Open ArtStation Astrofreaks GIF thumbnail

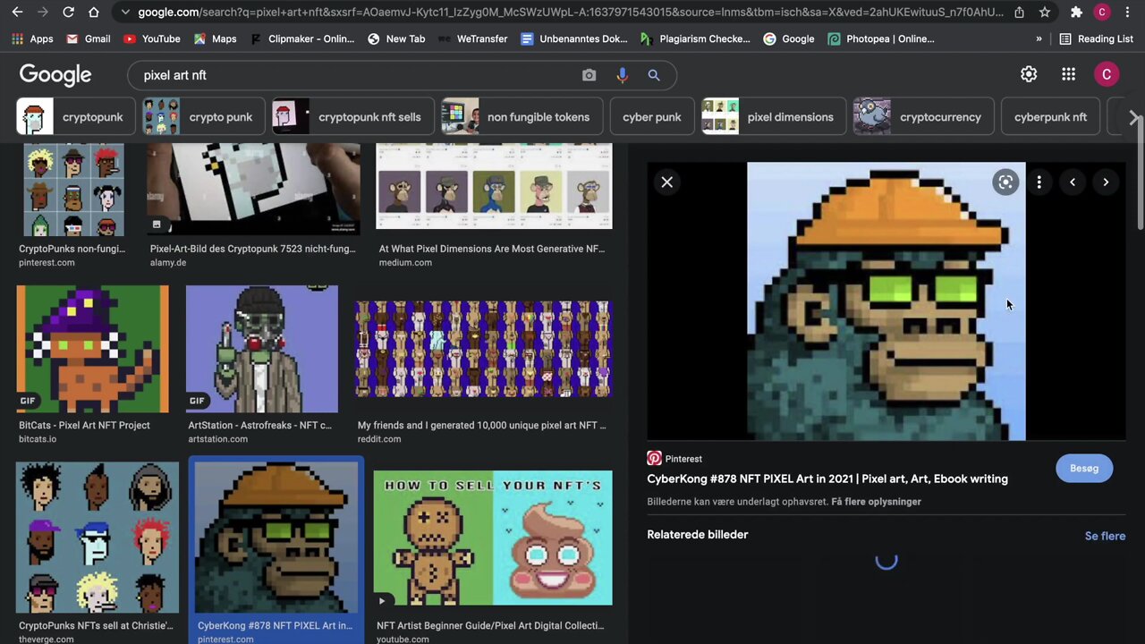262,349
